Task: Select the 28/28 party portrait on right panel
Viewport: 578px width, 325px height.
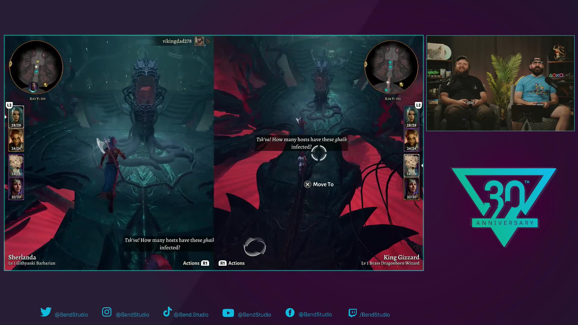Action: [x=411, y=117]
